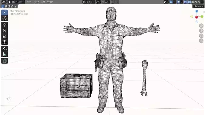
Task: Open the Options dropdown
Action: 199,6
